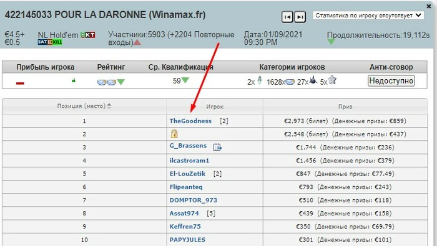
Task: Click the tournament title 422145033 POUR LA DARONNE
Action: pos(105,15)
